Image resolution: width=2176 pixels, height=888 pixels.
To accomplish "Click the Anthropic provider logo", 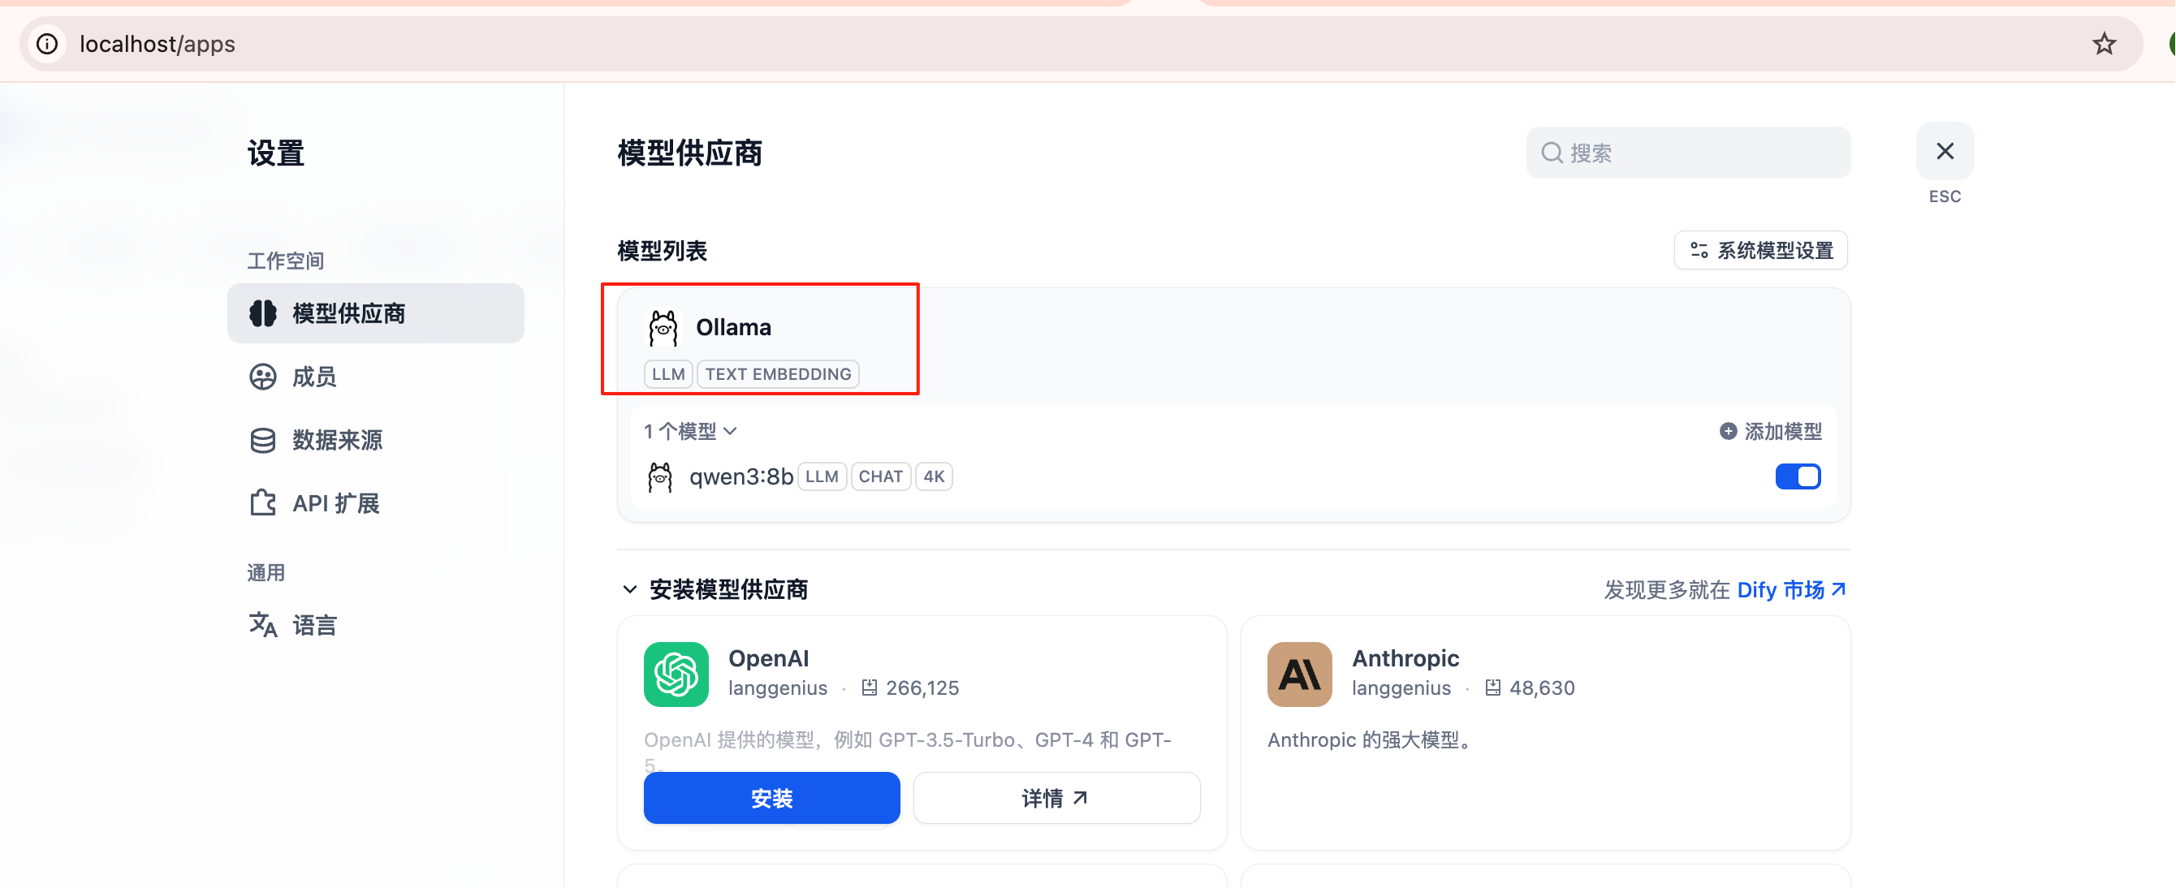I will (1299, 674).
